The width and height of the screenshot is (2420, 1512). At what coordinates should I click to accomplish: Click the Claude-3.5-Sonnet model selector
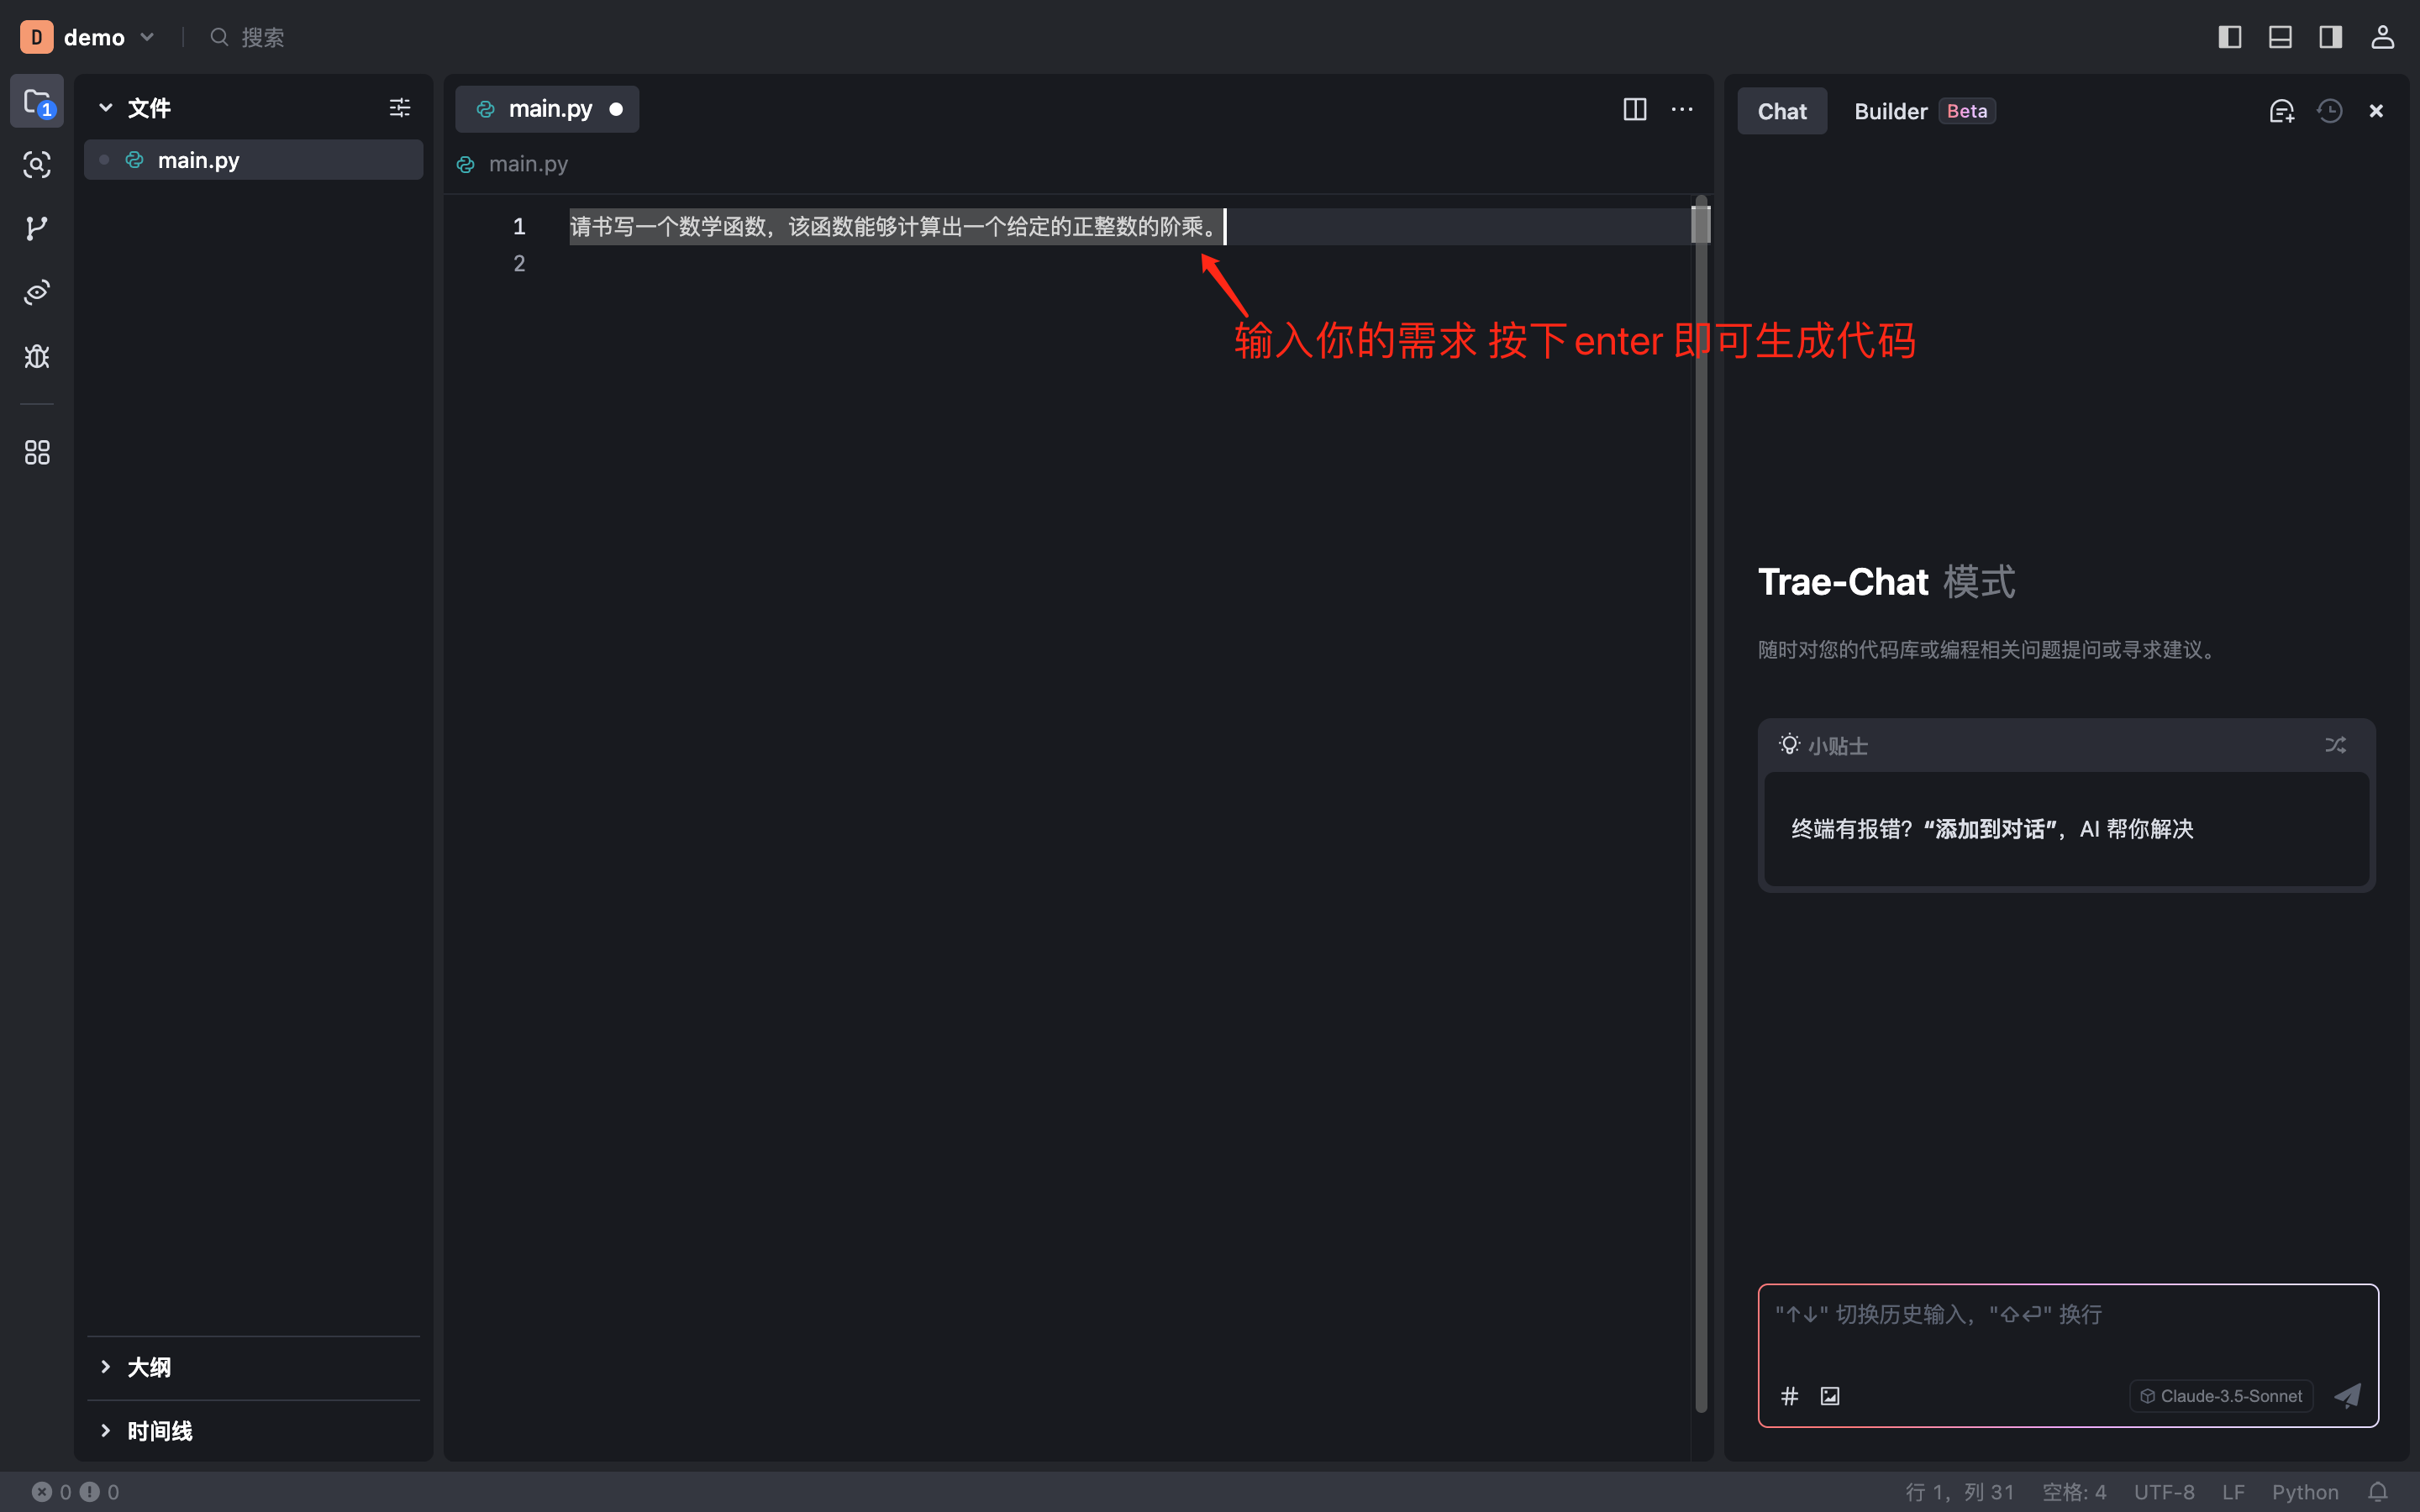tap(2221, 1396)
